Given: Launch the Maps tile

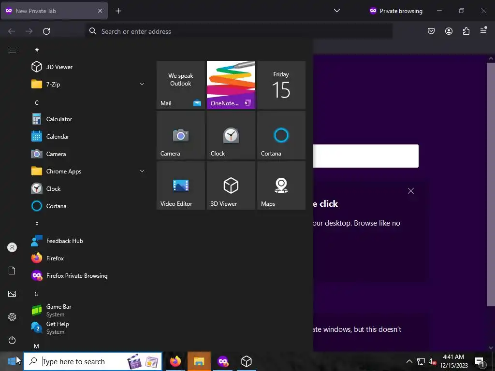Looking at the screenshot, I should (x=281, y=185).
